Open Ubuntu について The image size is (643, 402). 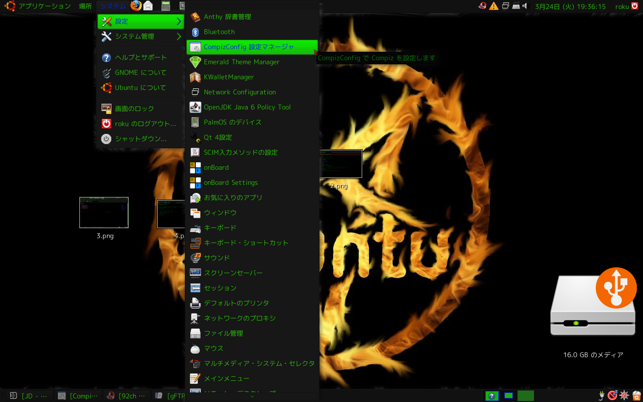coord(141,88)
